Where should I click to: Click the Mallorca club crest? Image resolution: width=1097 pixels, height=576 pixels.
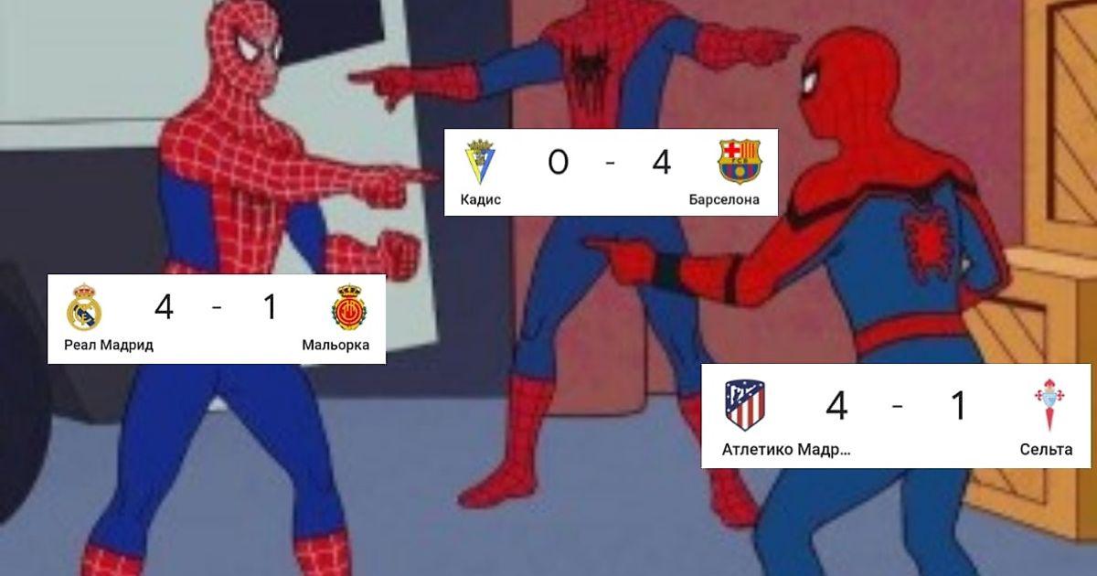click(x=349, y=307)
